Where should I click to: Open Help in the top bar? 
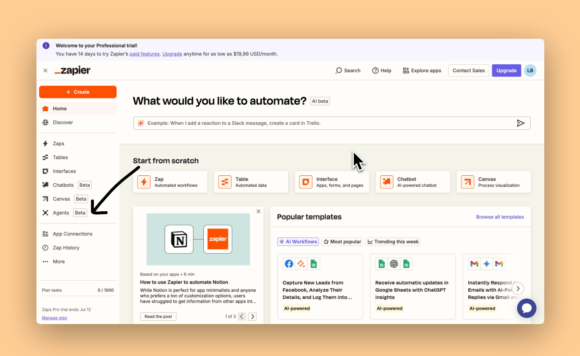tap(382, 70)
